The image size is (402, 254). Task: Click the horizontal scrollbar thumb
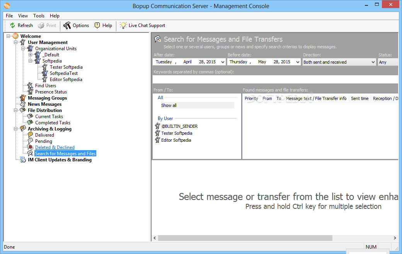(245, 238)
